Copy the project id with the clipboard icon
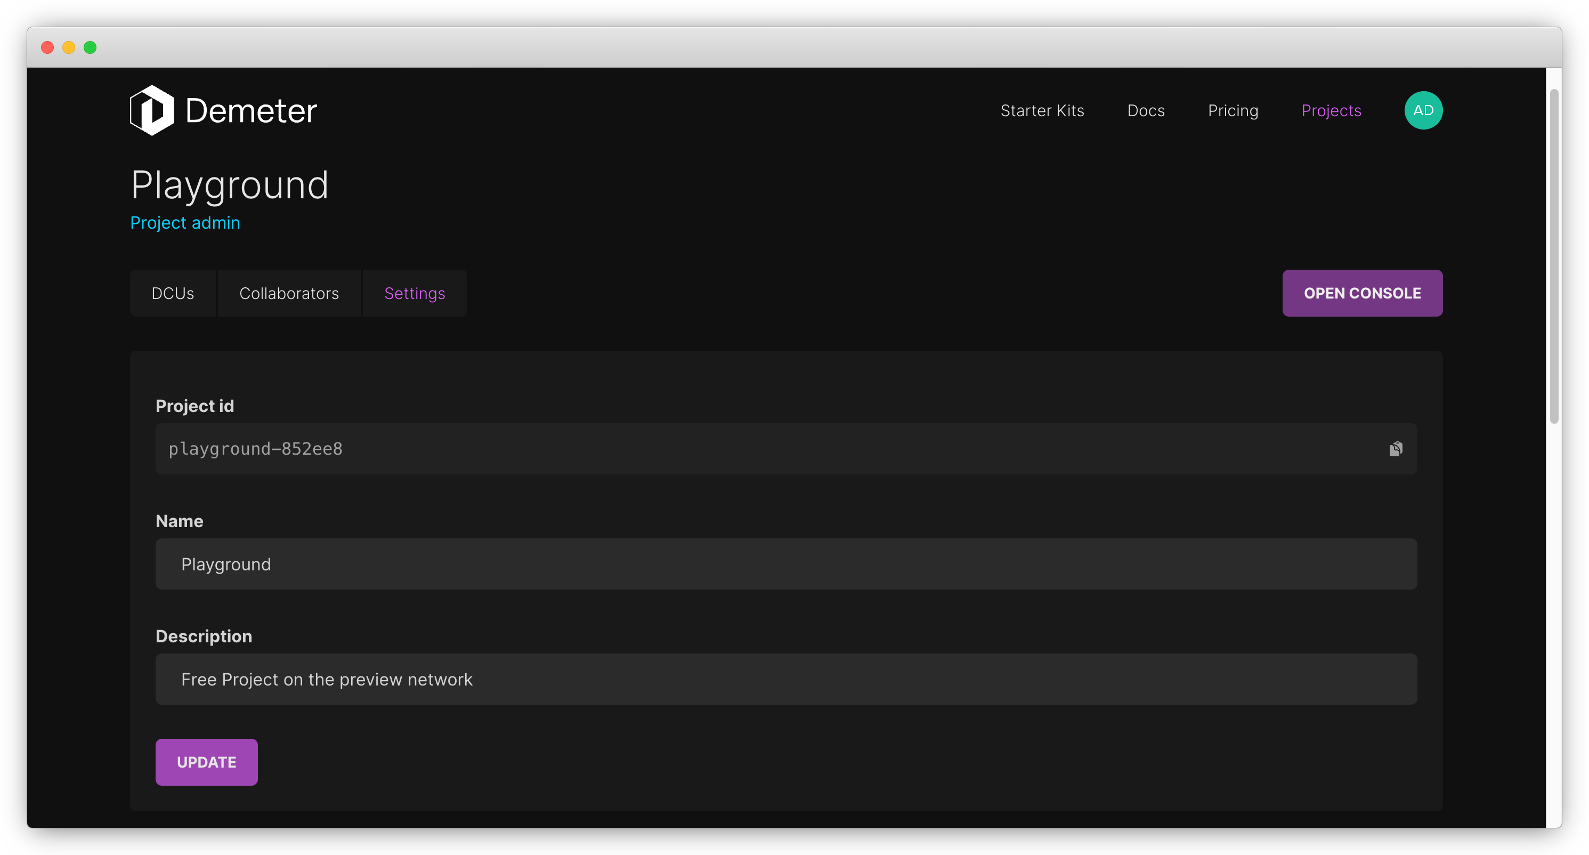 pyautogui.click(x=1396, y=448)
